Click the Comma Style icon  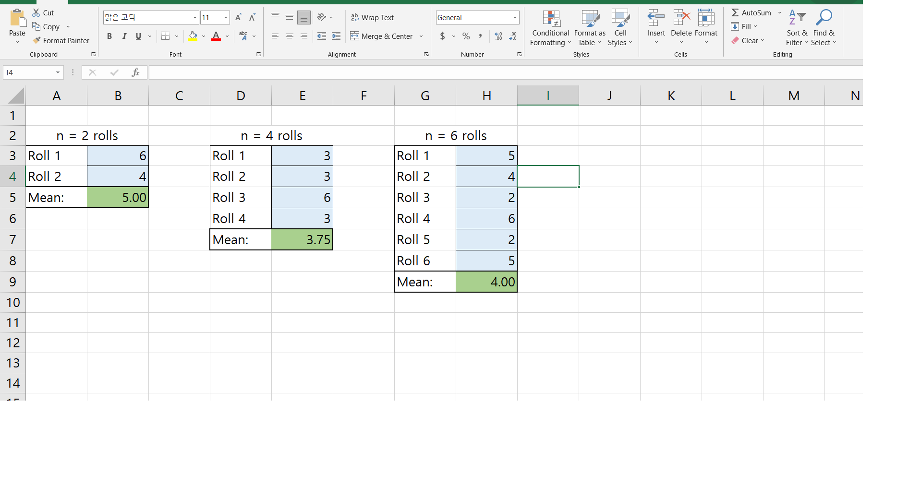[480, 35]
